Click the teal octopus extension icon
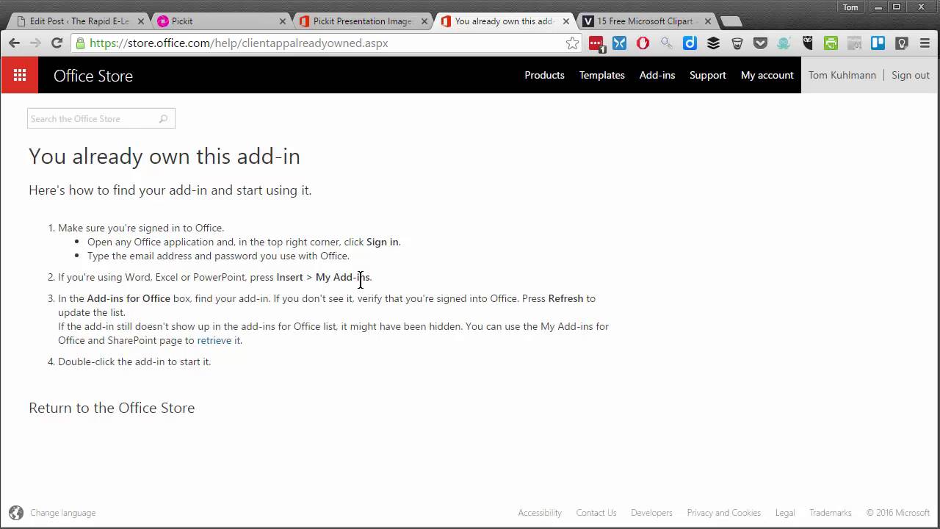This screenshot has width=940, height=529. pos(784,43)
